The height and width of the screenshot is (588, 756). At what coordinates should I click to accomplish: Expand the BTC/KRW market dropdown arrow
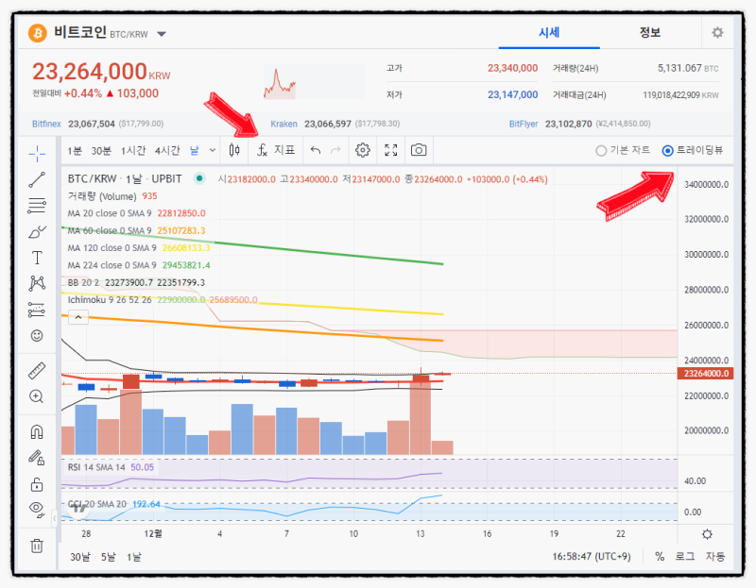tap(162, 34)
